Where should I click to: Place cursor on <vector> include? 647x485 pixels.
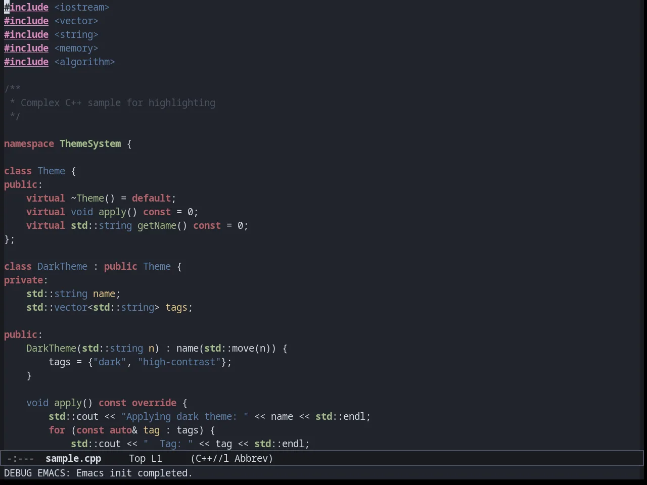(x=76, y=21)
